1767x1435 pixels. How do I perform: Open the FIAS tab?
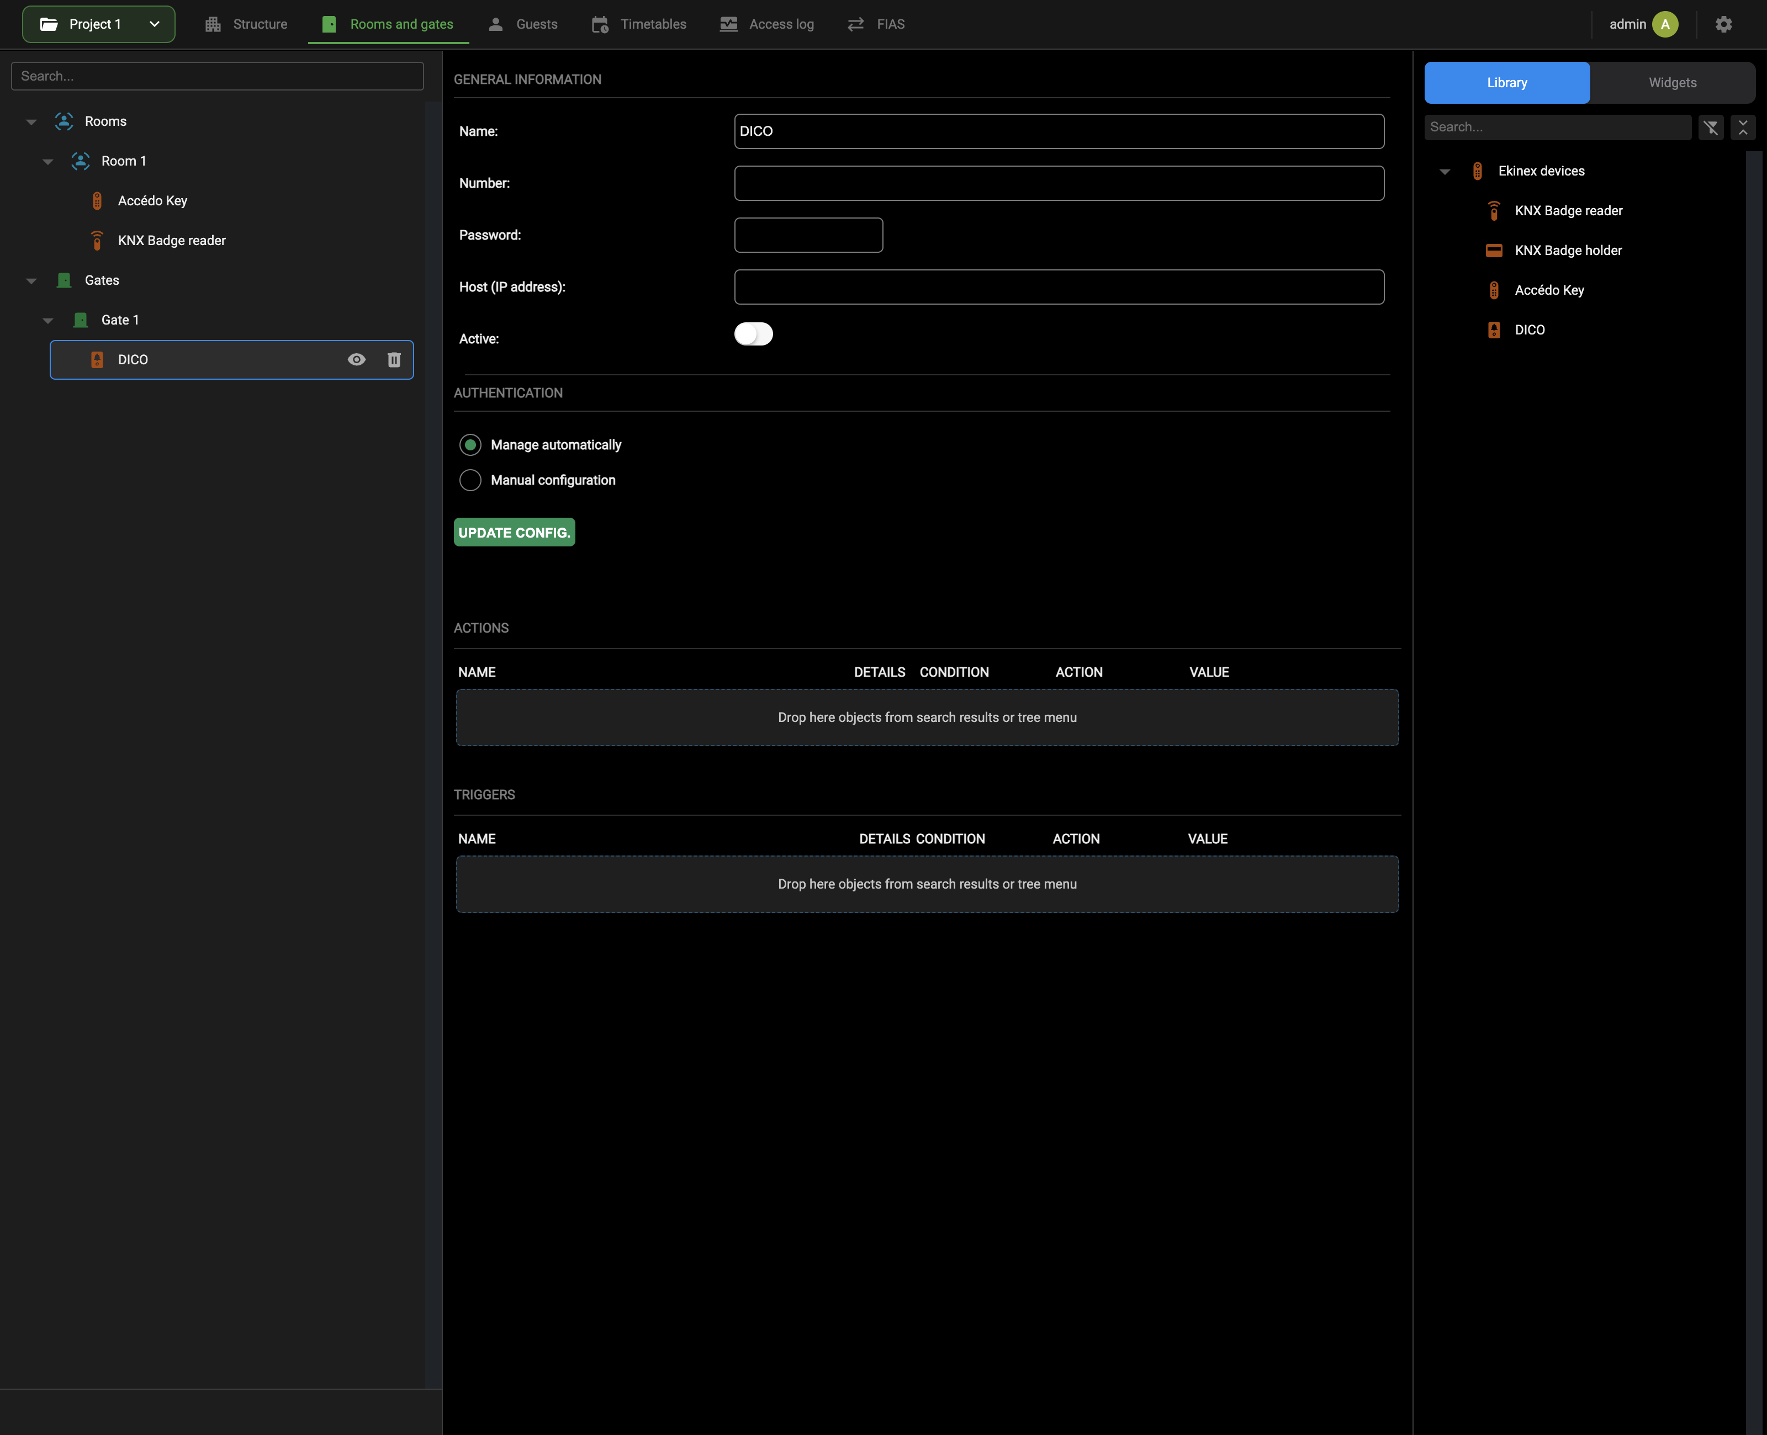876,25
